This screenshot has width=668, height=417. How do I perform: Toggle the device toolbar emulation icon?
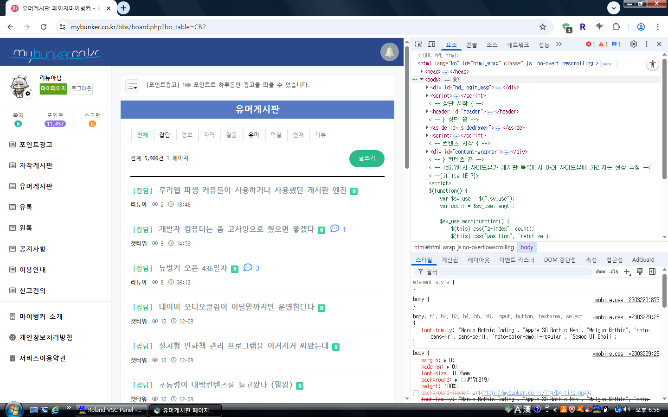coord(431,44)
